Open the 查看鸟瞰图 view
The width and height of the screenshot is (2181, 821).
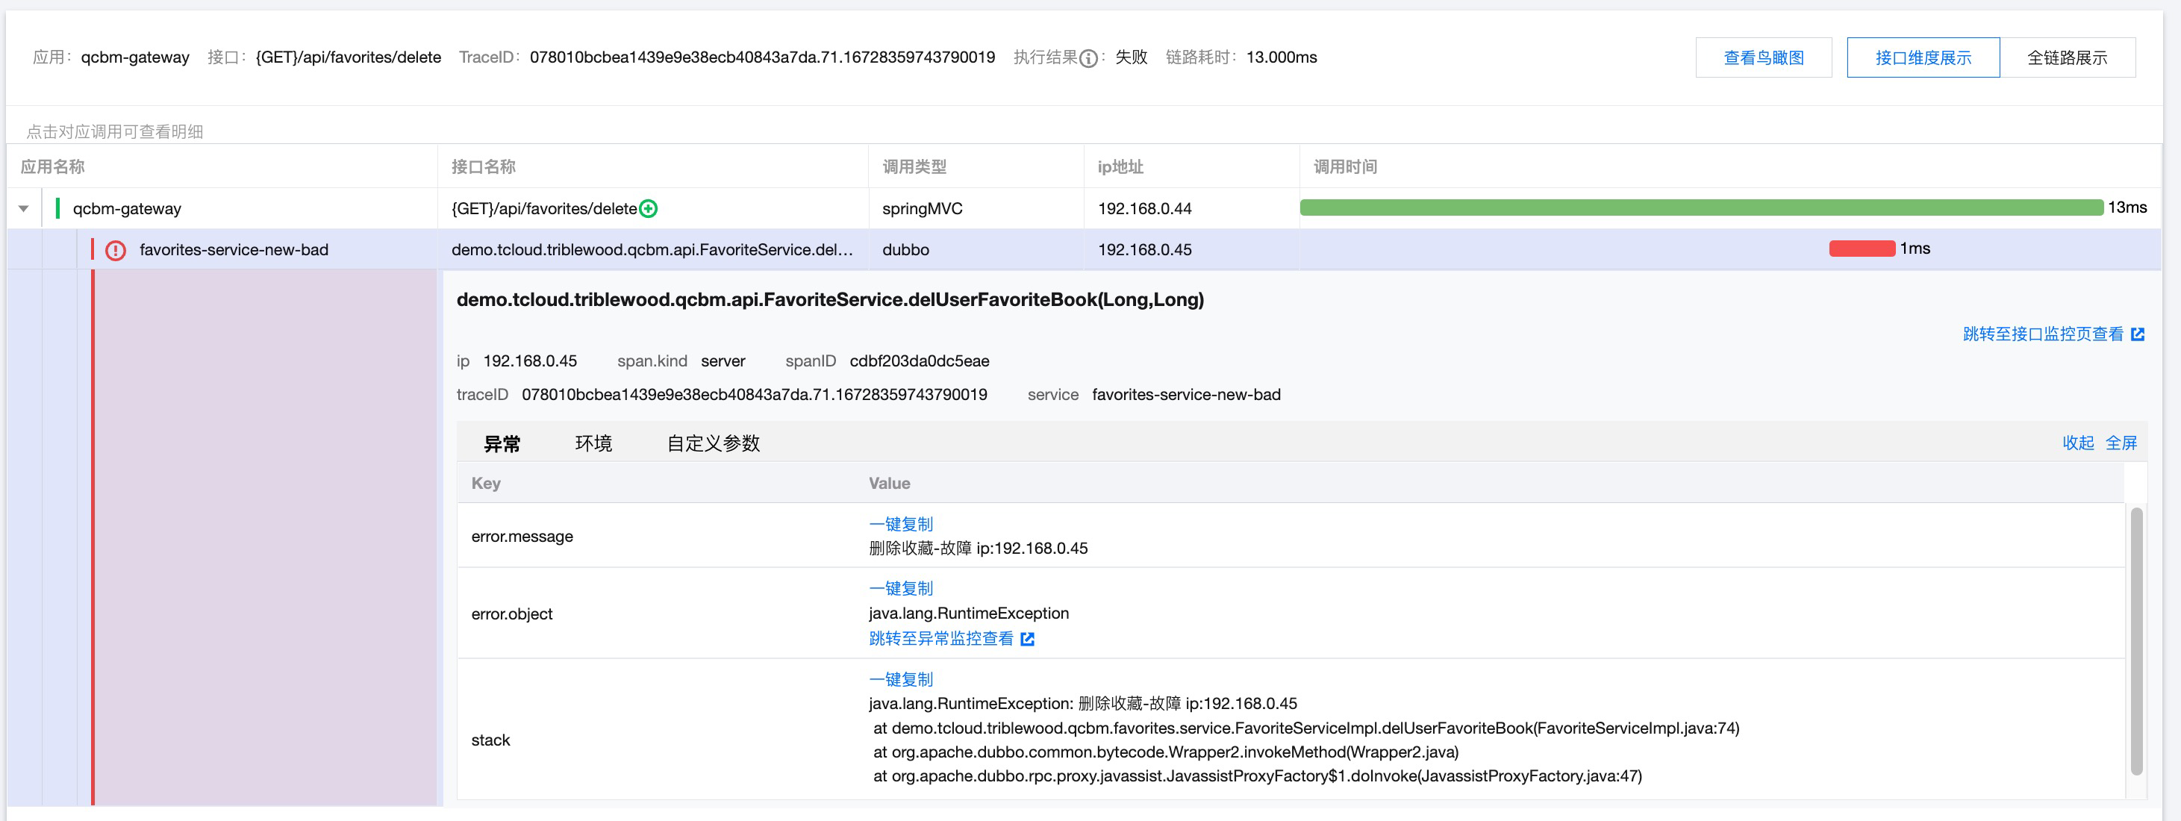pyautogui.click(x=1764, y=57)
